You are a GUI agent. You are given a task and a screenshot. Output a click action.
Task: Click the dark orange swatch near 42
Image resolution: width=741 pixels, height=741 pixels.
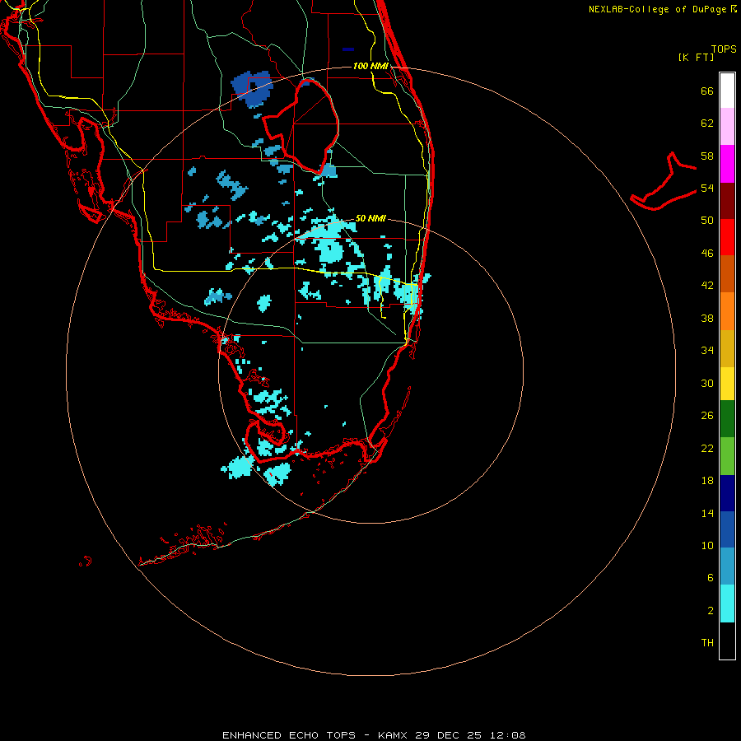[x=727, y=273]
